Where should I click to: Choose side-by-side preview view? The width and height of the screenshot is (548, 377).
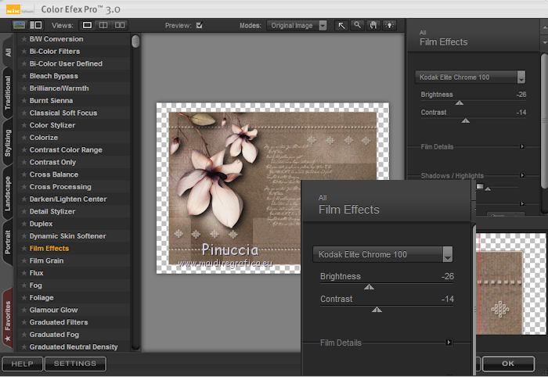(x=120, y=25)
